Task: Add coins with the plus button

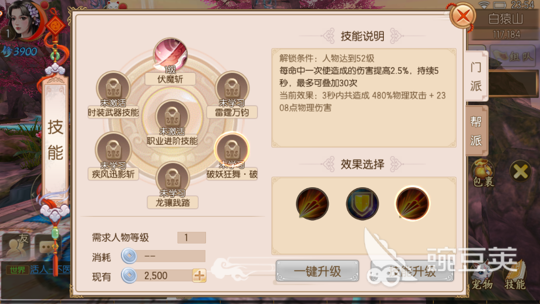Action: 200,275
